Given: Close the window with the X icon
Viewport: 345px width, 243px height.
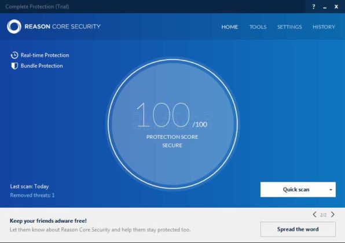Looking at the screenshot, I should coord(336,7).
